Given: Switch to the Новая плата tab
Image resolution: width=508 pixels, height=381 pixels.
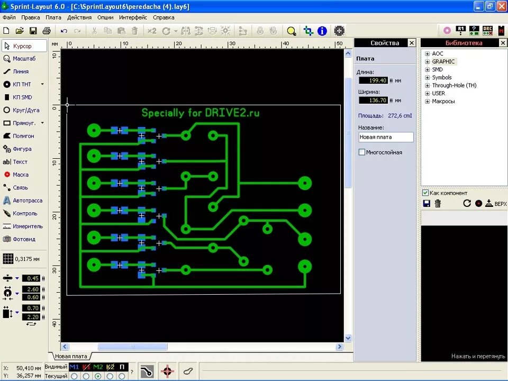Looking at the screenshot, I should pyautogui.click(x=71, y=356).
